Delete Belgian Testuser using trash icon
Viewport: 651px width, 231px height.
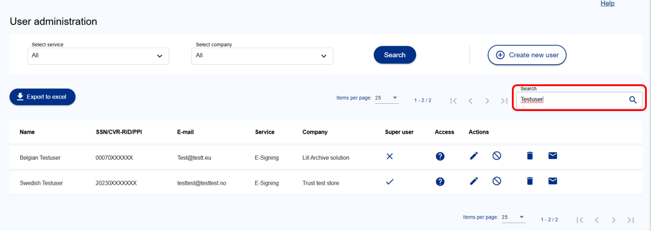click(529, 156)
